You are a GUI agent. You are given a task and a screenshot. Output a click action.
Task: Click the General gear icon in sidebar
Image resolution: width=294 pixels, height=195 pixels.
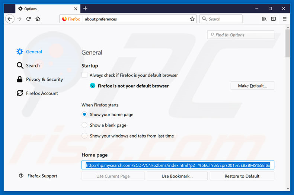pyautogui.click(x=20, y=52)
